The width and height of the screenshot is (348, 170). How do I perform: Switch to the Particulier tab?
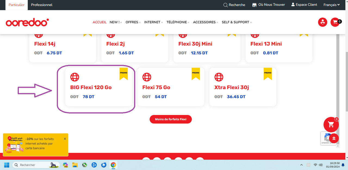click(x=17, y=5)
